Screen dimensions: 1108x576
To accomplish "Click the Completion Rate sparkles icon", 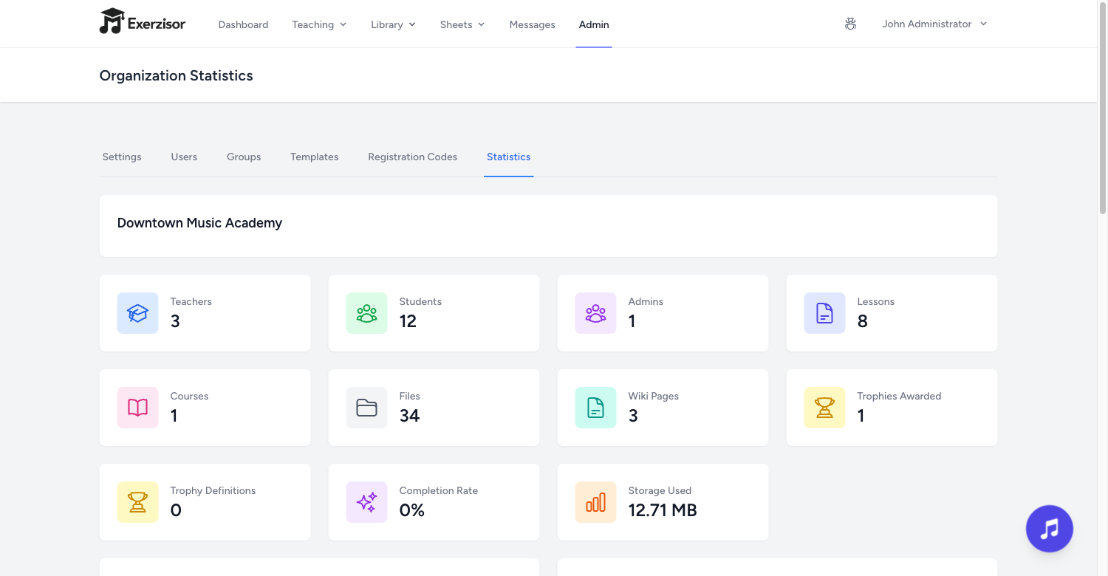I will coord(366,502).
